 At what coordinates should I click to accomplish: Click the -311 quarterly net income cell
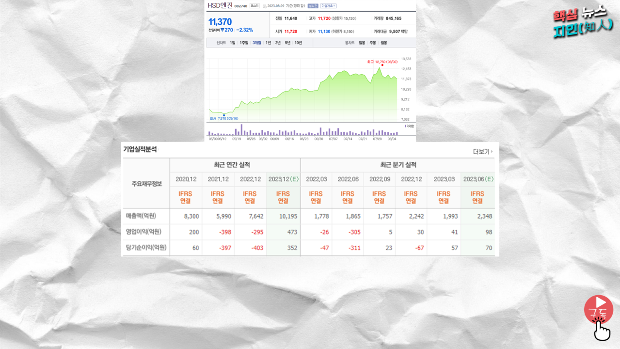pos(354,248)
